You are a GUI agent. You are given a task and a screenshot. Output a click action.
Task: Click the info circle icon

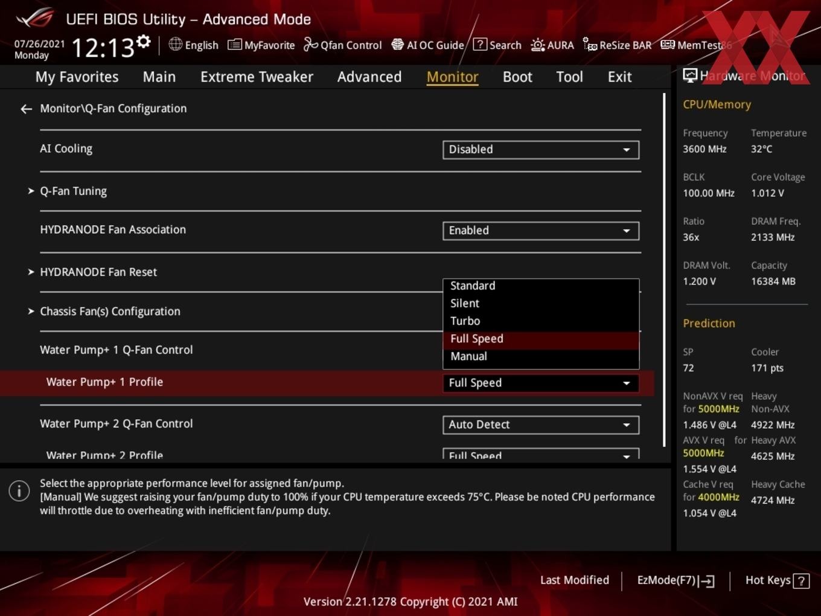(x=19, y=491)
